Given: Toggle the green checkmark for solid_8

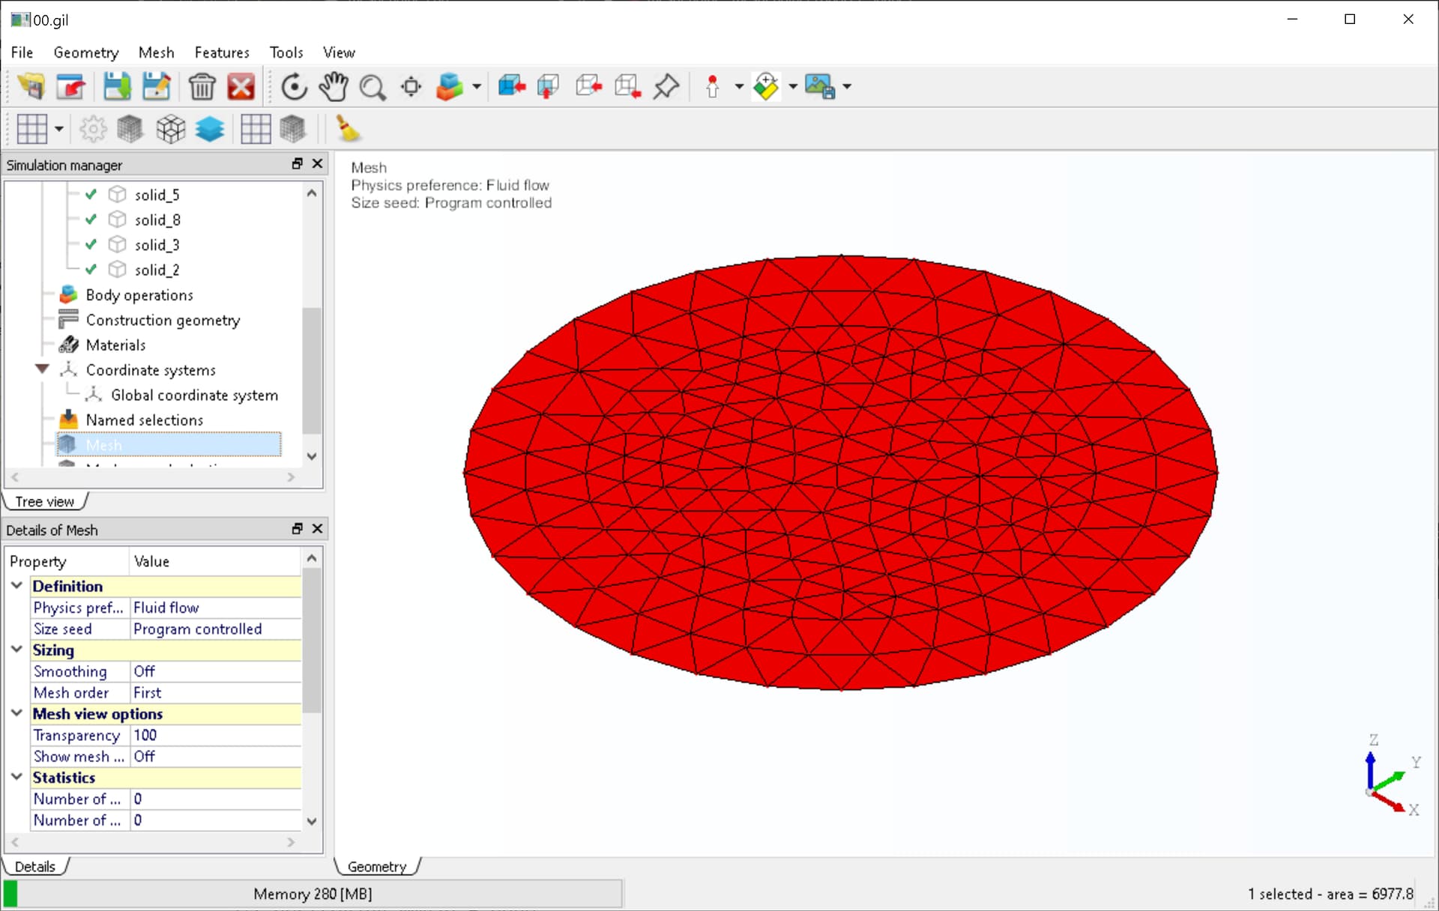Looking at the screenshot, I should coord(91,220).
